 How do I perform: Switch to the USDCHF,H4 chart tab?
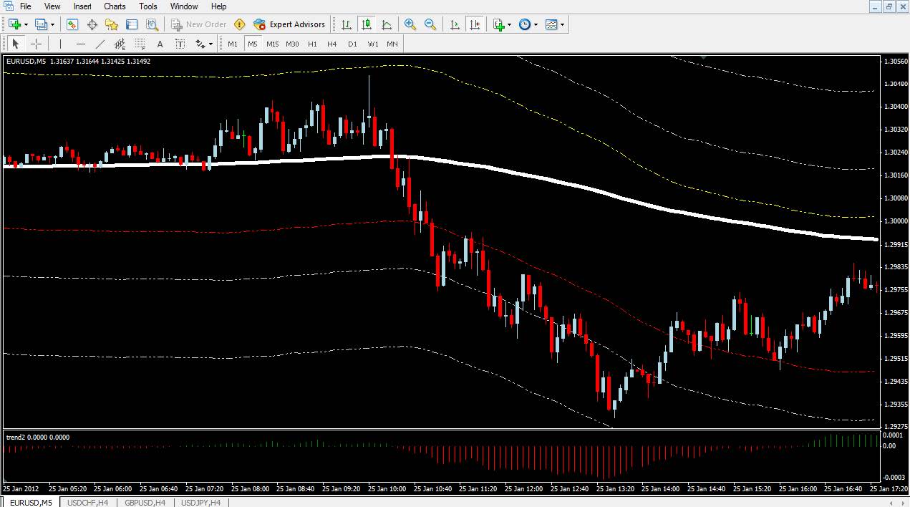click(87, 503)
